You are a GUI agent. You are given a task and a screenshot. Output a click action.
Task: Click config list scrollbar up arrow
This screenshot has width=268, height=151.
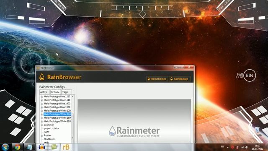coord(72,96)
